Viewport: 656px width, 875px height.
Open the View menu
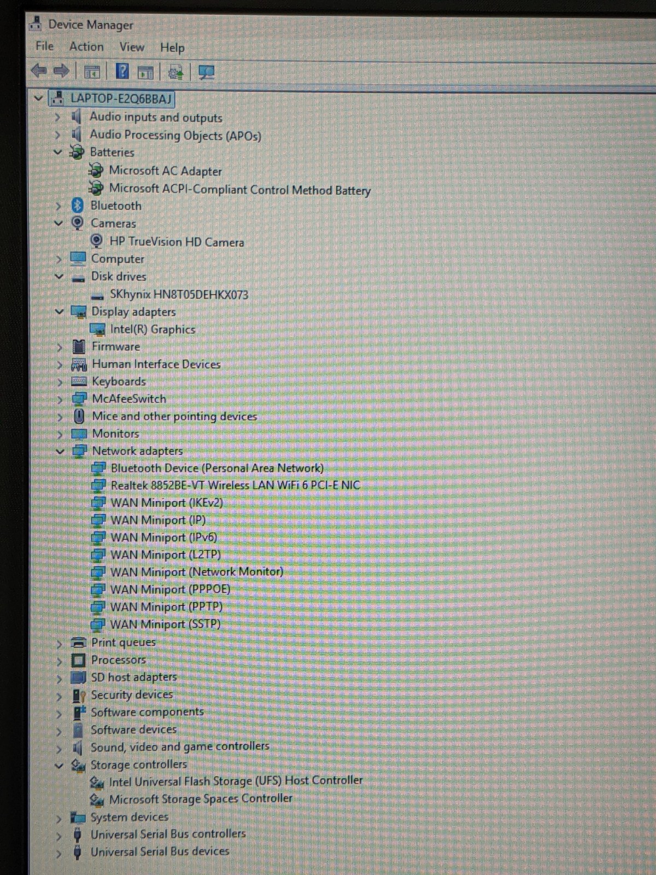coord(132,47)
